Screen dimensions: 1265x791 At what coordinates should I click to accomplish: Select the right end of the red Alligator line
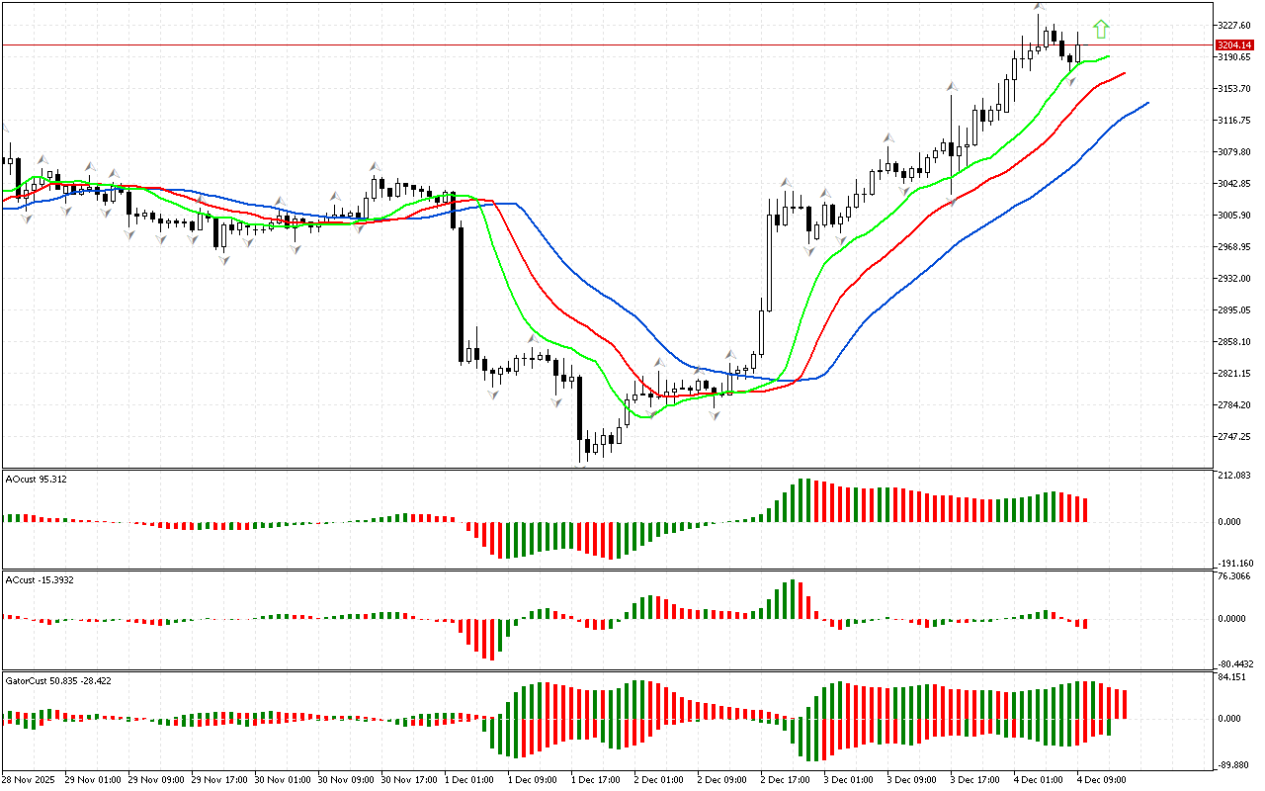point(1124,73)
